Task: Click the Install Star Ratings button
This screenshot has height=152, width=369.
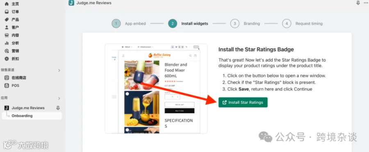Action: pyautogui.click(x=243, y=102)
